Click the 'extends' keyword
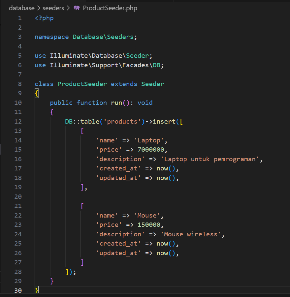Screen dimensions: 290x297 pos(124,84)
